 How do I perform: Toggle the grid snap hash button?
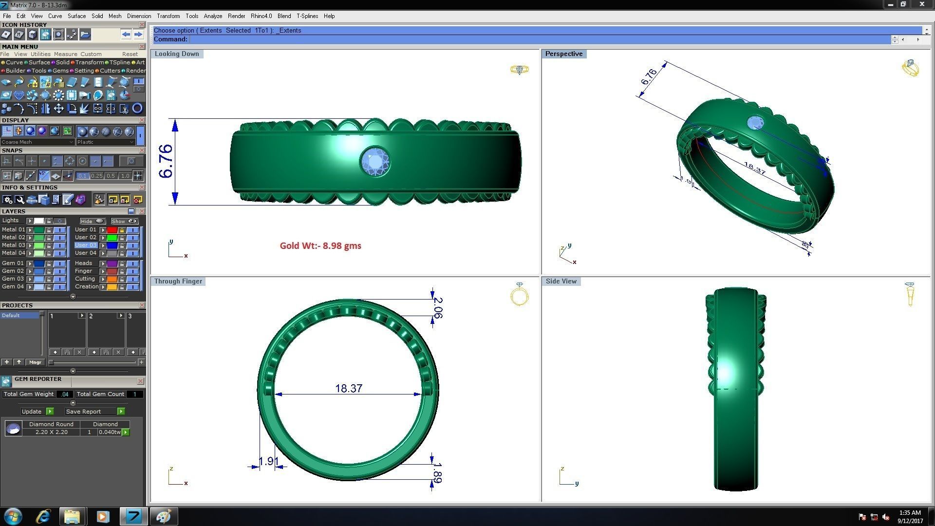[138, 176]
